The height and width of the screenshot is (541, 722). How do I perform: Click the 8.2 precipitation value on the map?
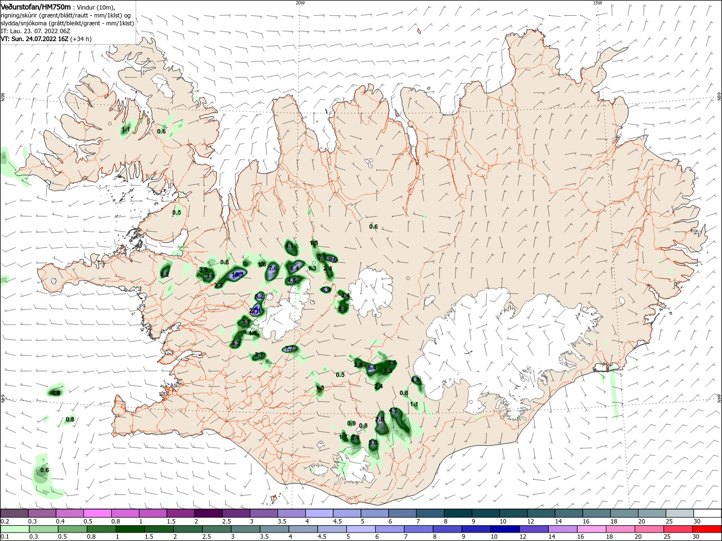259,296
